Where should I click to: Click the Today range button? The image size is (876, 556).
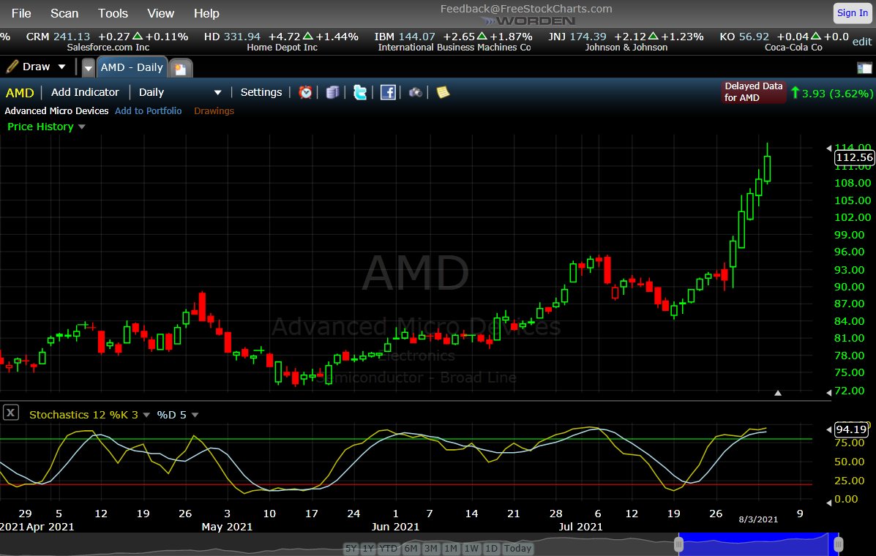click(518, 548)
